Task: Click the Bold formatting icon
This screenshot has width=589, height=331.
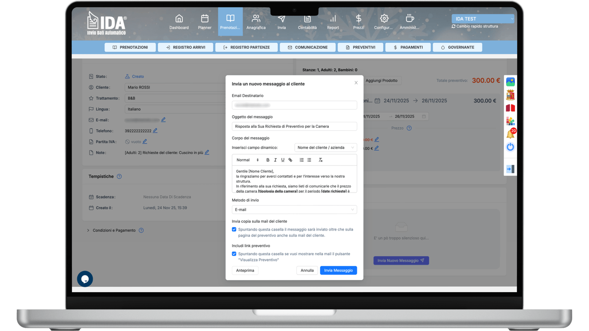Action: click(x=268, y=160)
